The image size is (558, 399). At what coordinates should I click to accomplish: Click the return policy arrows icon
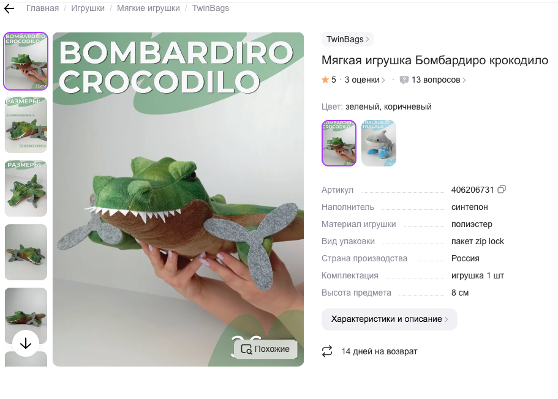click(x=327, y=351)
